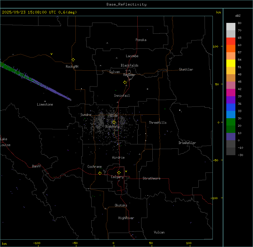Click the Base_Reflectivity title
Viewport: 253px width, 247px height.
pyautogui.click(x=126, y=4)
